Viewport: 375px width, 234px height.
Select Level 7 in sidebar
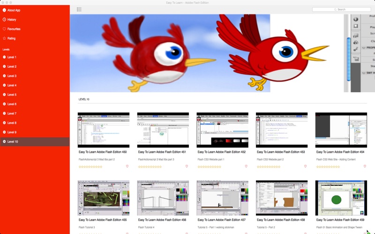[x=35, y=113]
